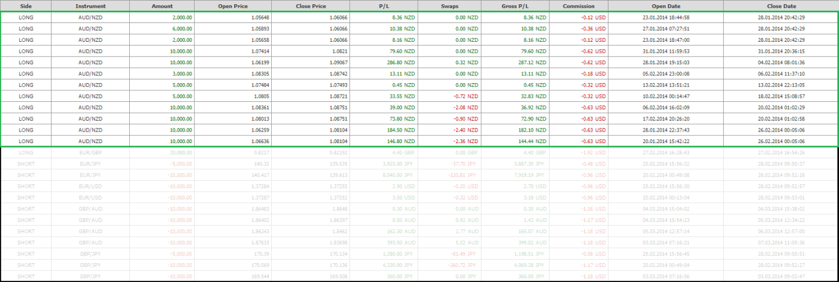Click the Close Price column header
Image resolution: width=839 pixels, height=282 pixels.
click(x=310, y=6)
